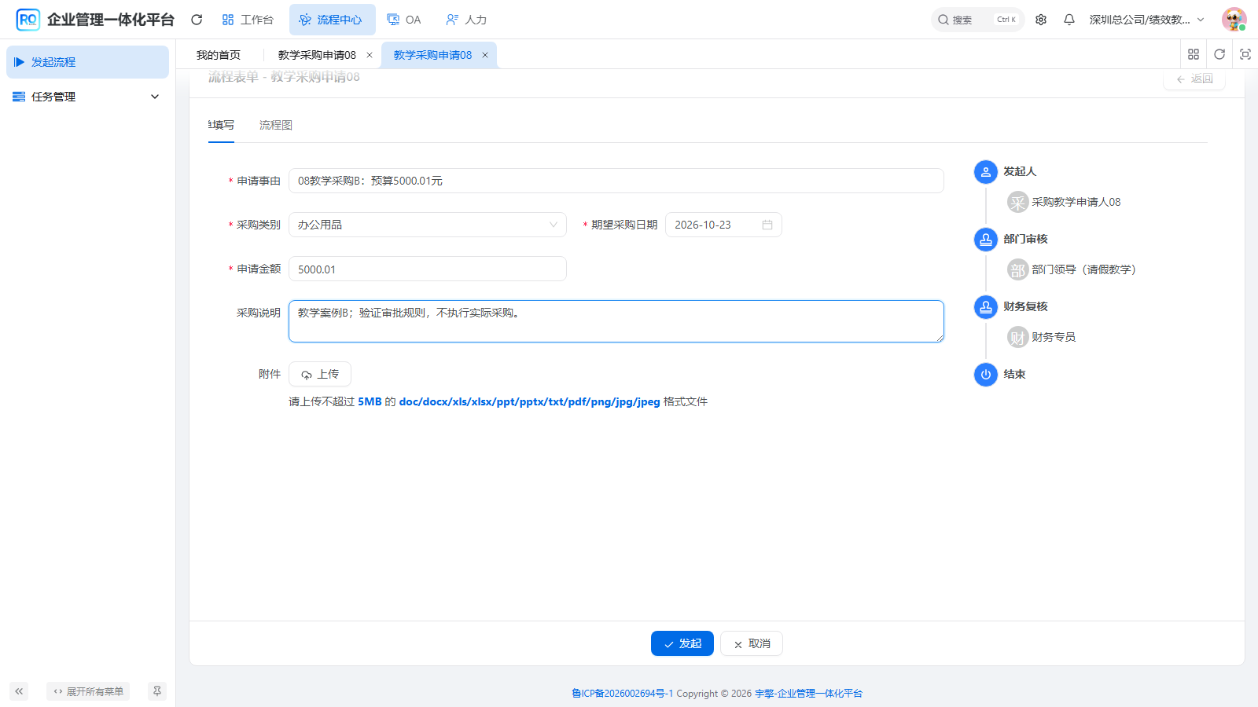The width and height of the screenshot is (1258, 707).
Task: Open the 采购类别 dropdown
Action: 428,225
